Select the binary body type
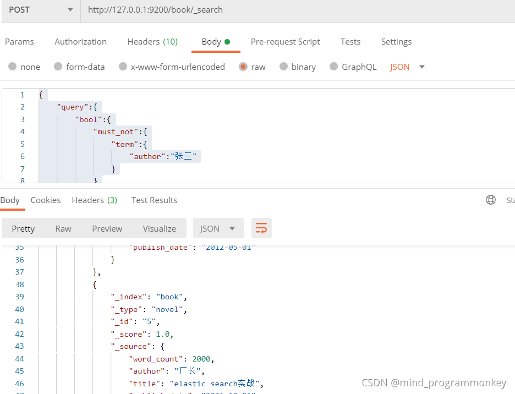The height and width of the screenshot is (394, 515). [x=298, y=67]
